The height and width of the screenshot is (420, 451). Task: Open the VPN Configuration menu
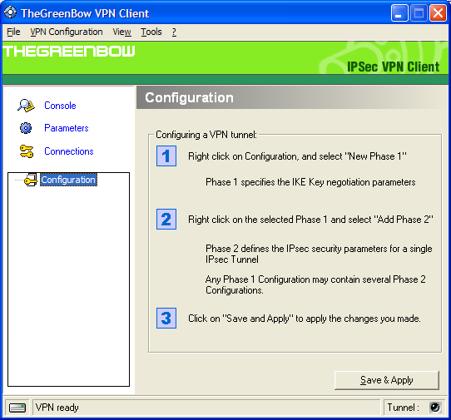[67, 32]
